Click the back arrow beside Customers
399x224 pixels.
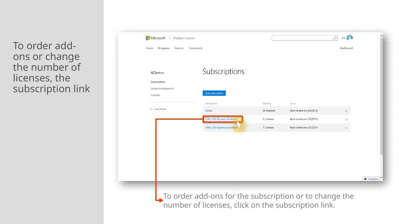tap(152, 109)
